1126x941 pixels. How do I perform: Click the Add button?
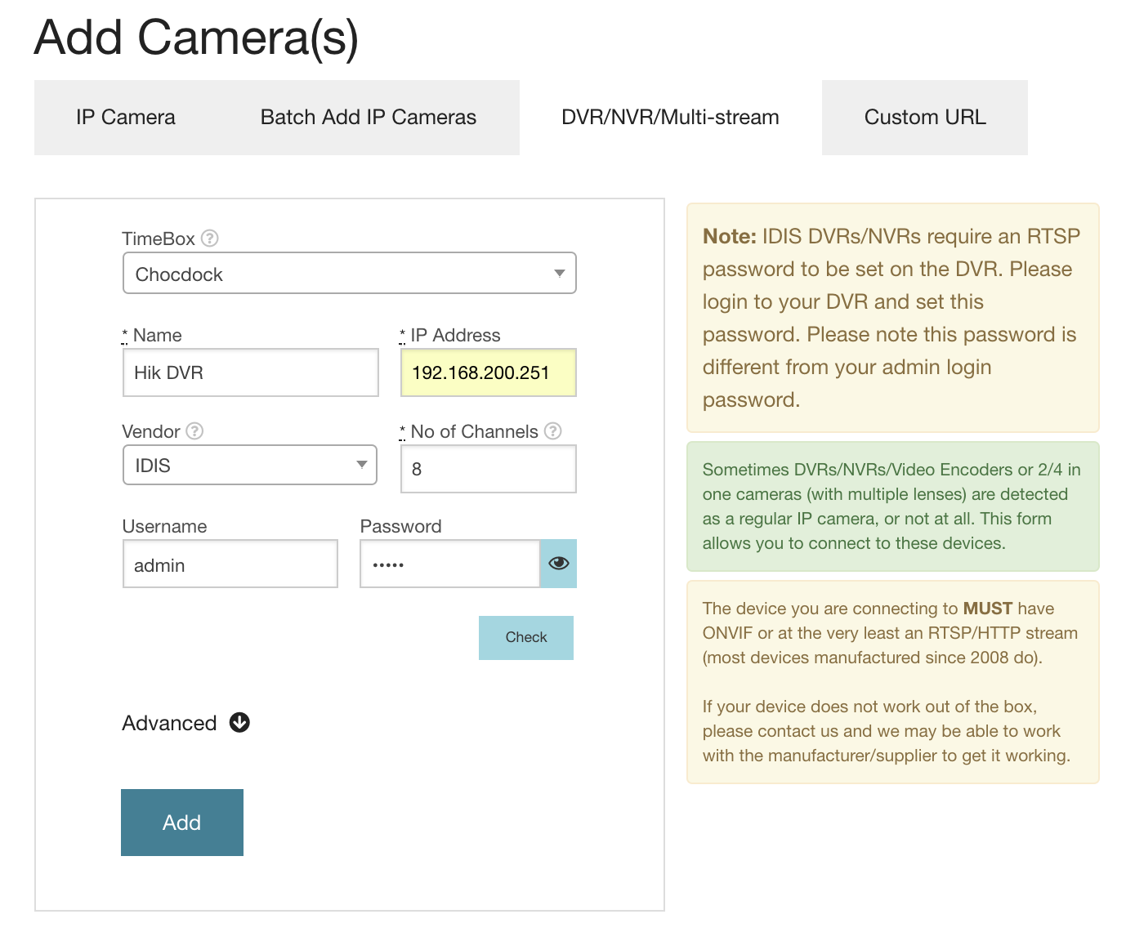click(182, 823)
